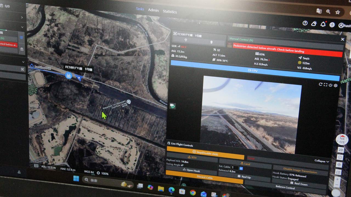Click the remote controller marker on map
This screenshot has width=351, height=197.
point(69,76)
